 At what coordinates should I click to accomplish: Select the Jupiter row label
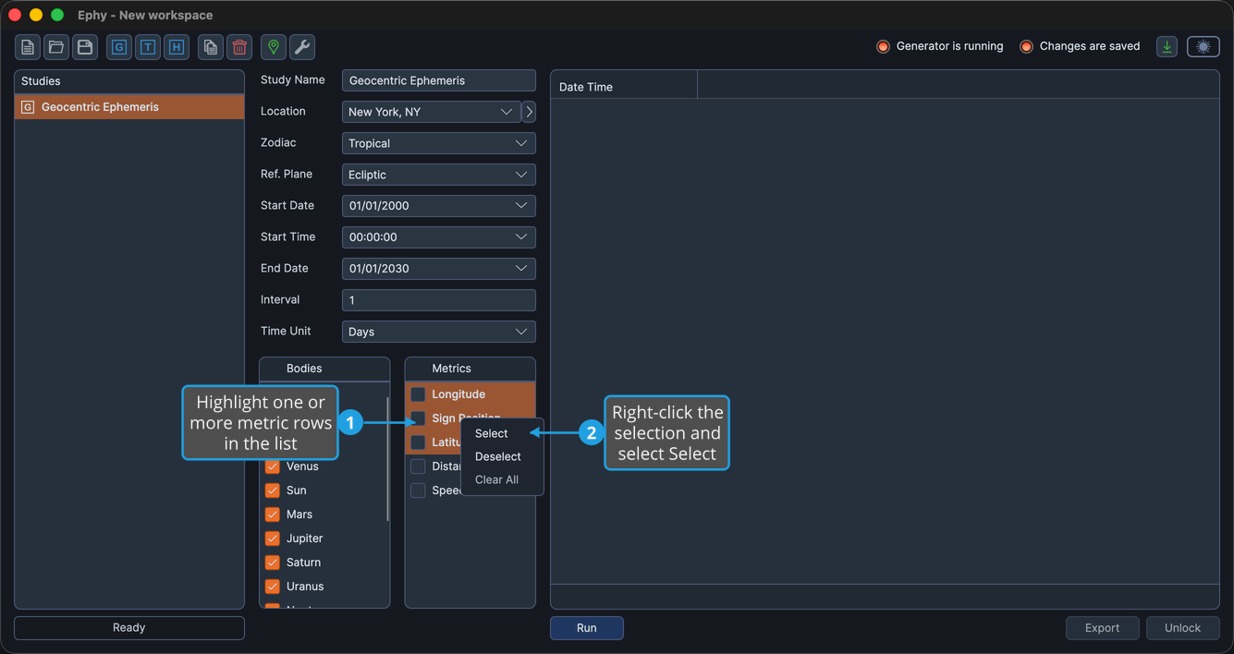[304, 539]
